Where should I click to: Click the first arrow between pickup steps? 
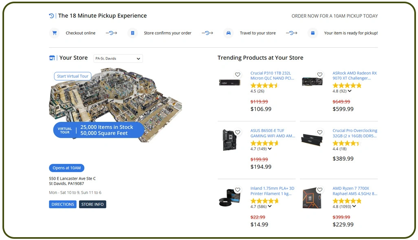click(111, 33)
